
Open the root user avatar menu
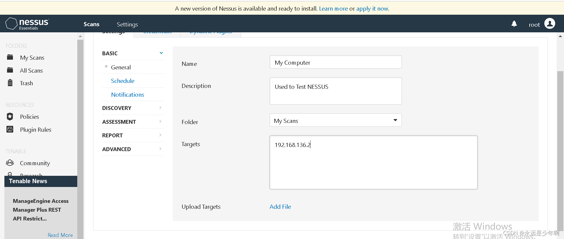pos(550,24)
